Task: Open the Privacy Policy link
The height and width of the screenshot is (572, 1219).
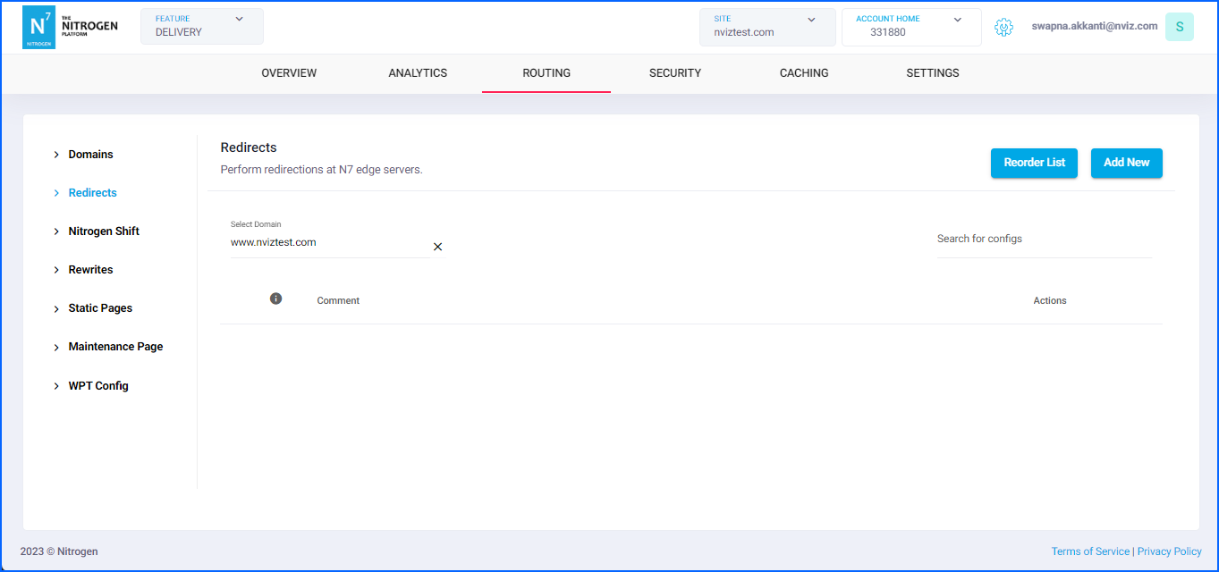Action: (x=1169, y=551)
